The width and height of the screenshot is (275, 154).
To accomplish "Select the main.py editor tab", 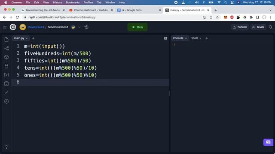I will [x=19, y=38].
